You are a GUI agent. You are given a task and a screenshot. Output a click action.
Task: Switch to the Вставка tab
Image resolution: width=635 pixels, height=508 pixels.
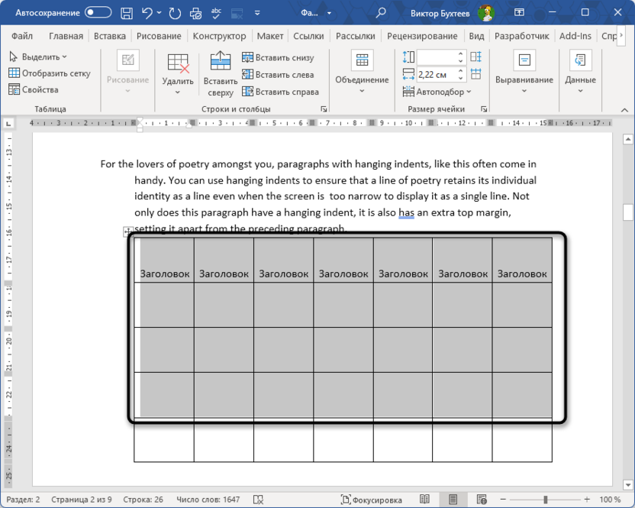[110, 36]
